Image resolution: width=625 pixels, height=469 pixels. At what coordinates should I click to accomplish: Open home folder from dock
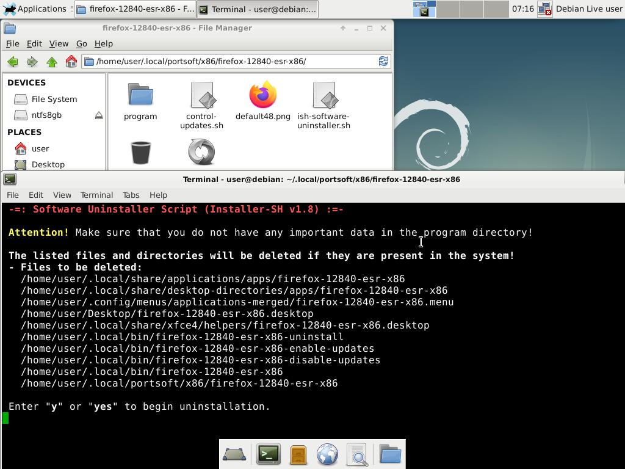coord(390,454)
